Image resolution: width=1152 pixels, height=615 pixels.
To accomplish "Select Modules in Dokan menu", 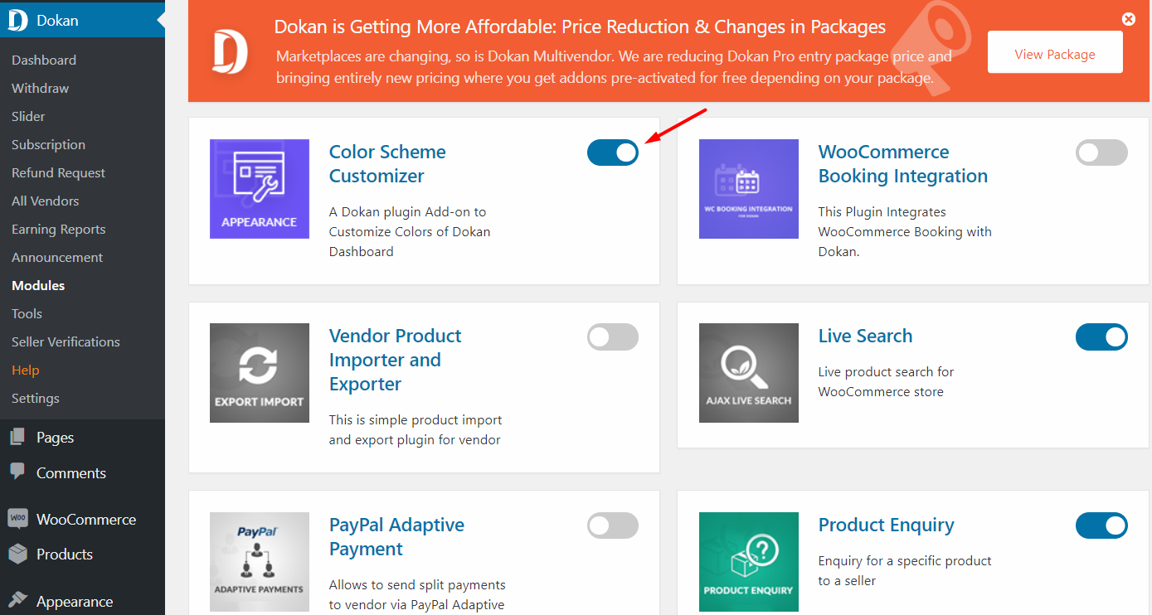I will (x=38, y=285).
